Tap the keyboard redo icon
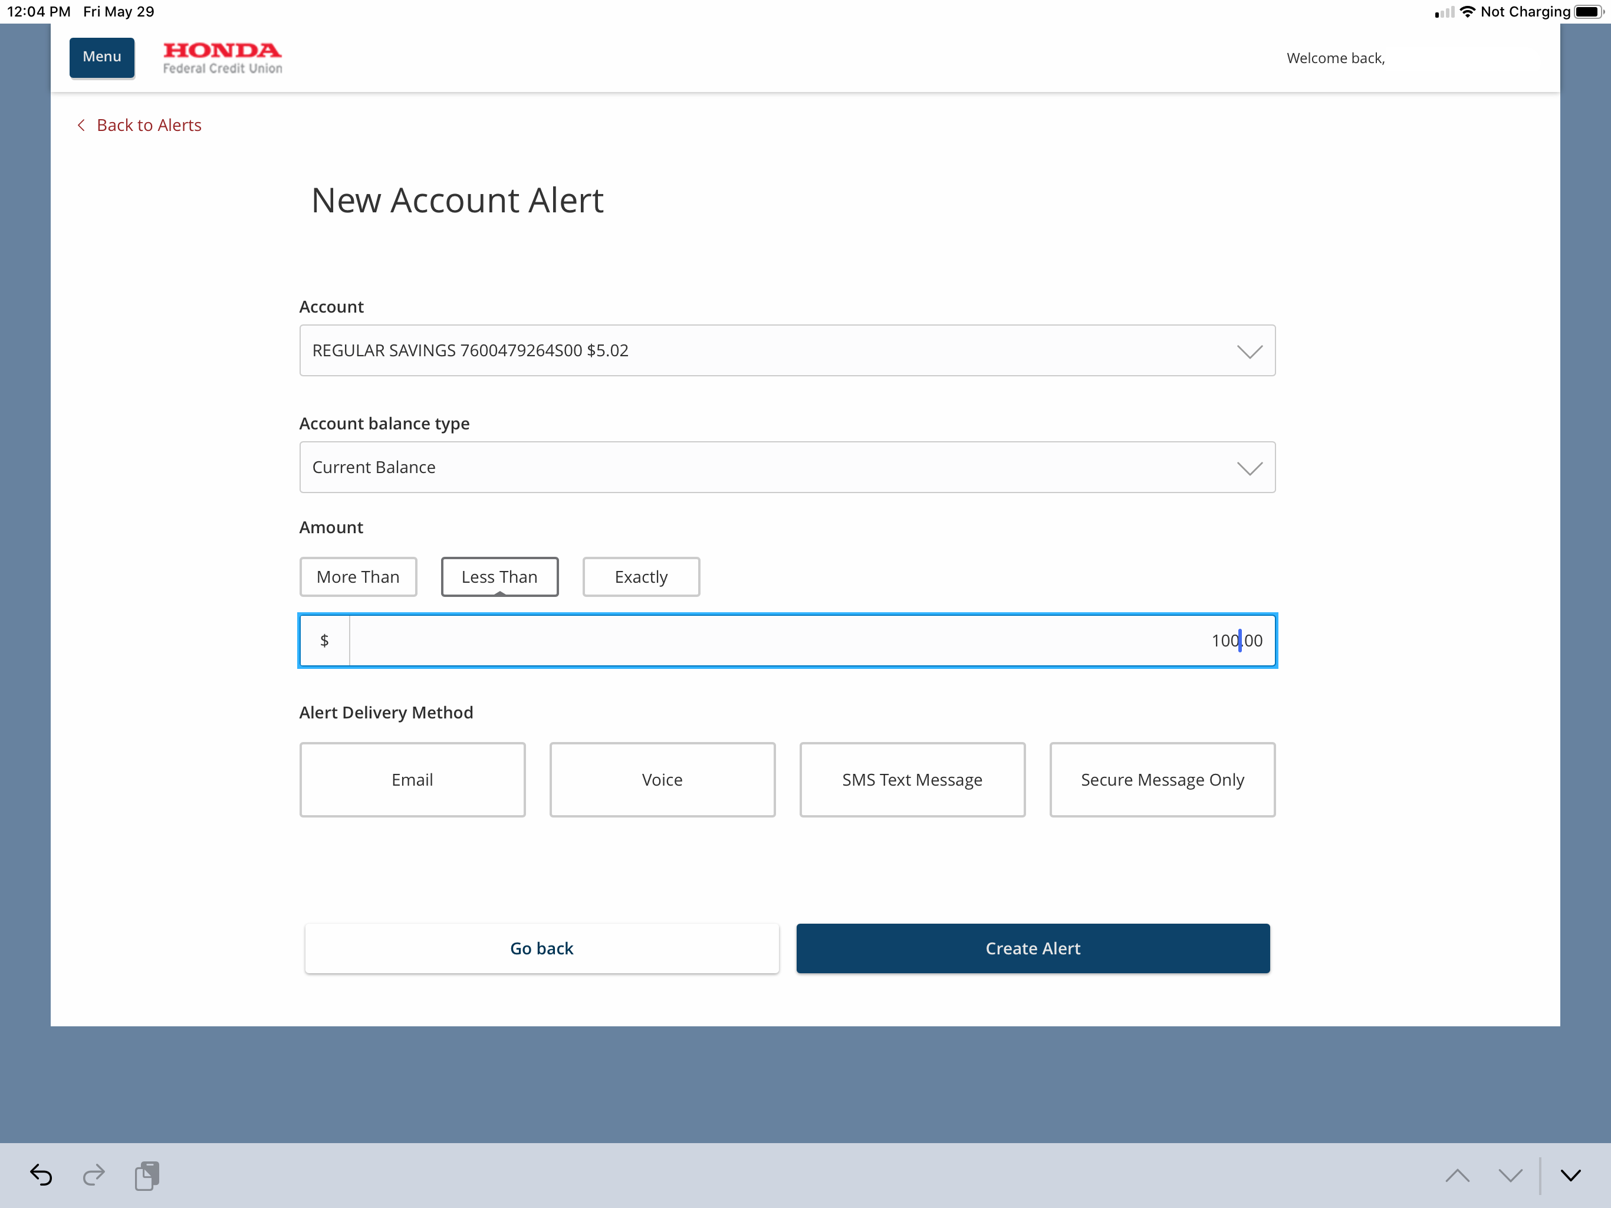Image resolution: width=1611 pixels, height=1208 pixels. (94, 1175)
